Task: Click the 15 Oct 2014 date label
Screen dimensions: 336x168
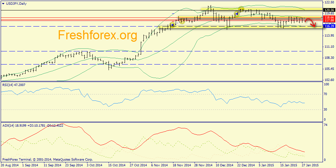Action: click(116, 165)
